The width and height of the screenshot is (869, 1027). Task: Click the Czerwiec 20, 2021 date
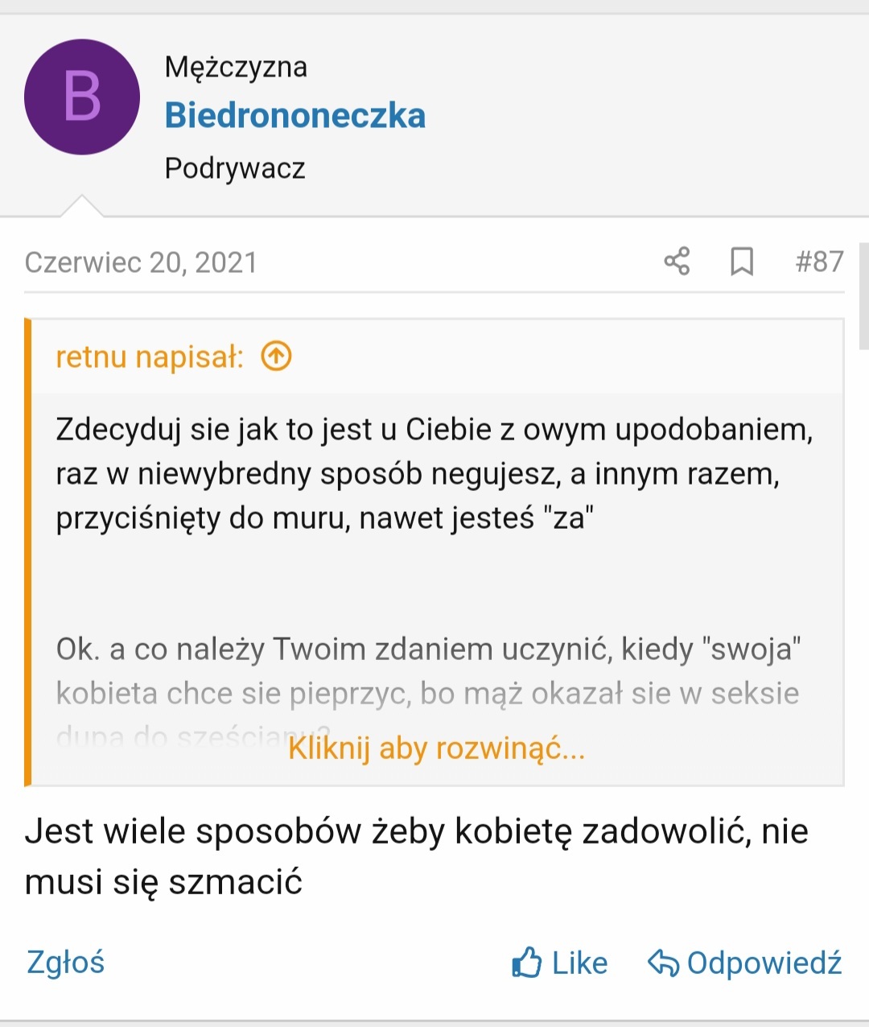pos(141,262)
